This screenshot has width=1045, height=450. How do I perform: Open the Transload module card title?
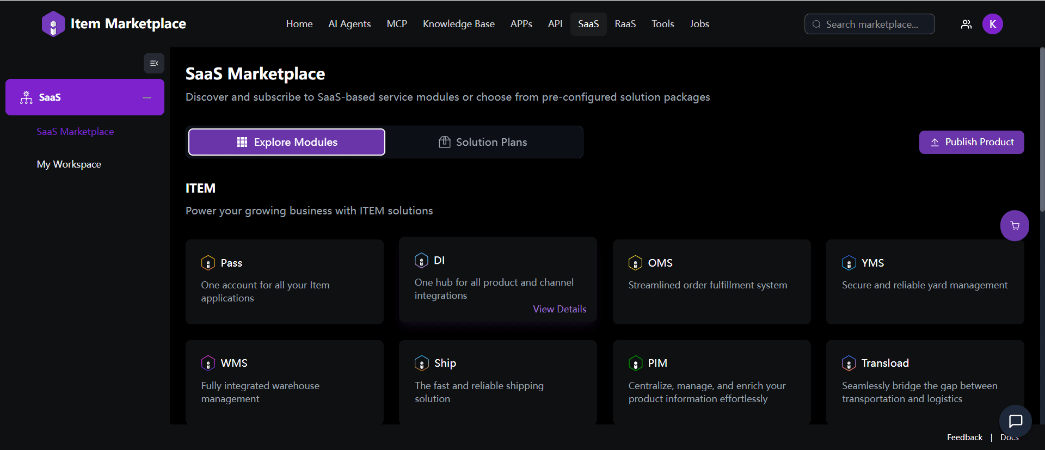point(885,363)
